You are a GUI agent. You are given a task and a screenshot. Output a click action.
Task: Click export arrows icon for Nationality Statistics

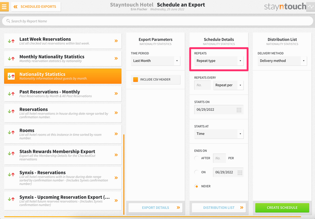point(11,76)
